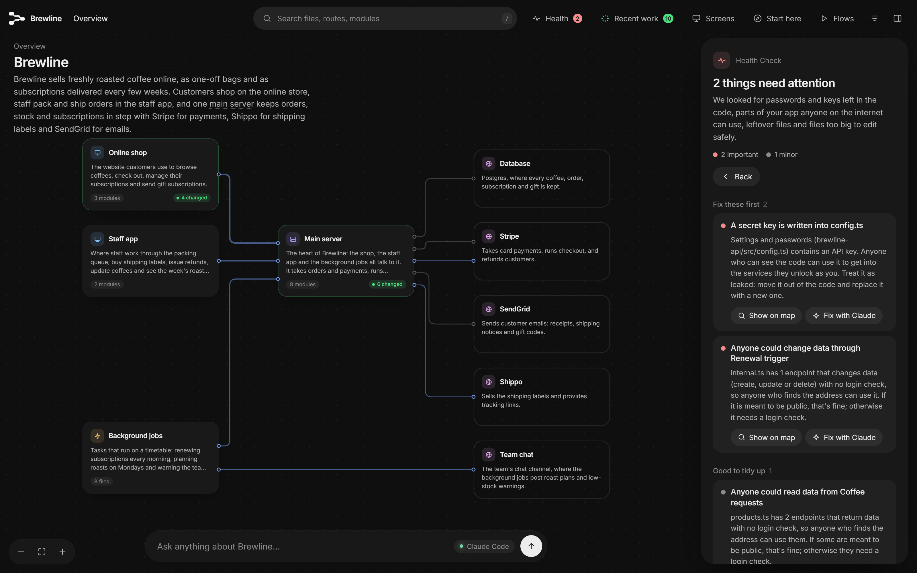
Task: Click the Overview breadcrumb in header
Action: coord(90,18)
